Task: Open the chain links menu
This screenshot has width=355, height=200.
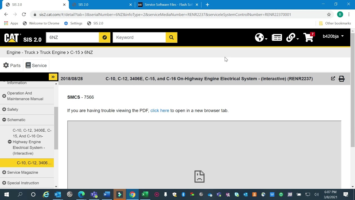Action: click(x=292, y=37)
